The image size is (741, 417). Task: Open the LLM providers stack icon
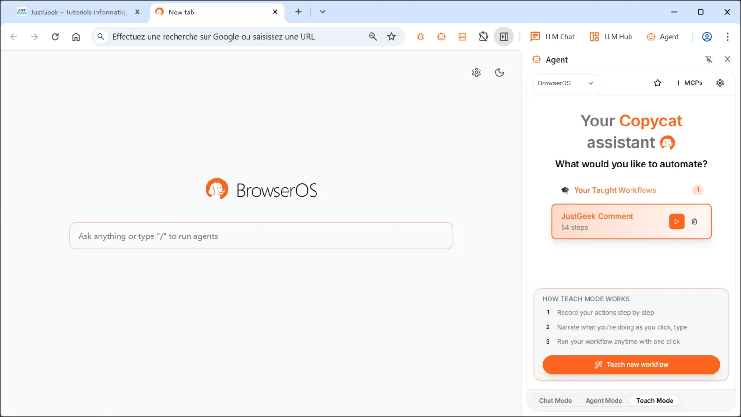pyautogui.click(x=462, y=36)
